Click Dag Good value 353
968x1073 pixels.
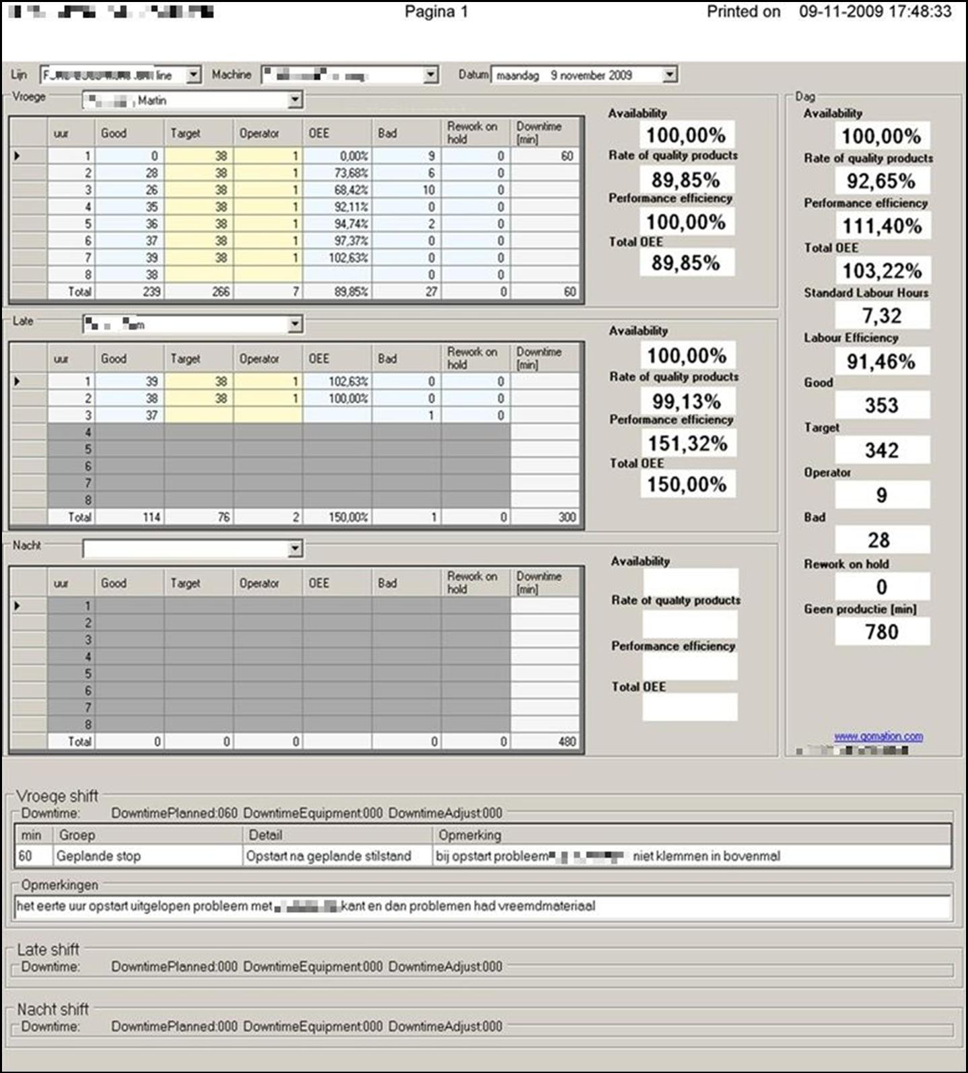click(883, 405)
